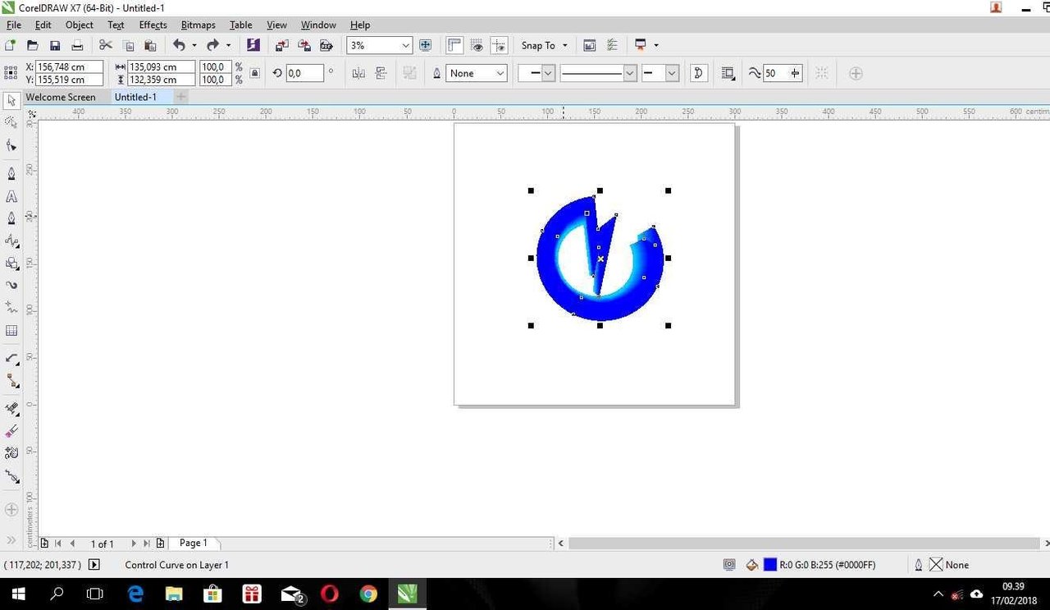Add a new document tab with plus
The image size is (1050, 610).
click(x=180, y=97)
